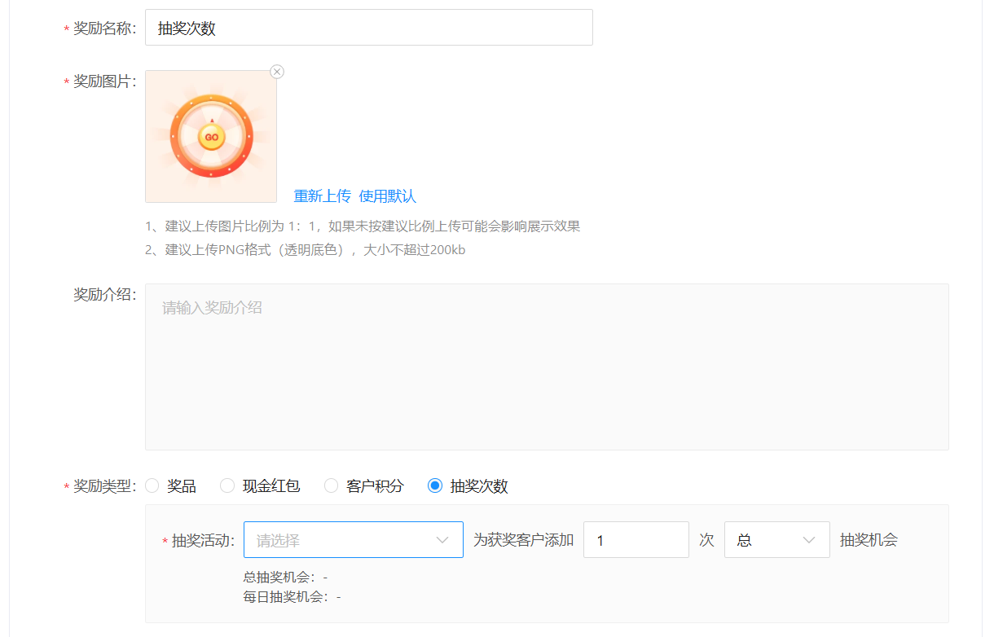Click inside the 奖励介绍 text area
The width and height of the screenshot is (994, 637).
[x=546, y=367]
